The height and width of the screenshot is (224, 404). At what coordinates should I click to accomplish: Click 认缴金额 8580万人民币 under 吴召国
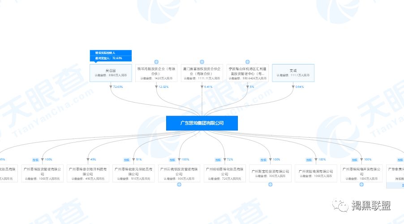pyautogui.click(x=111, y=75)
